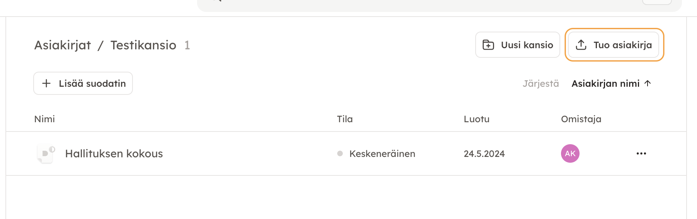Add a filter with Lisää suodatin
This screenshot has width=697, height=219.
pyautogui.click(x=92, y=83)
